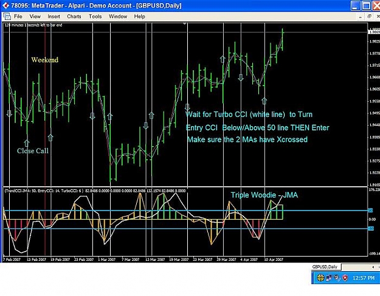This screenshot has width=380, height=296.
Task: Click the 1.9770 price scale label
Action: (375, 53)
